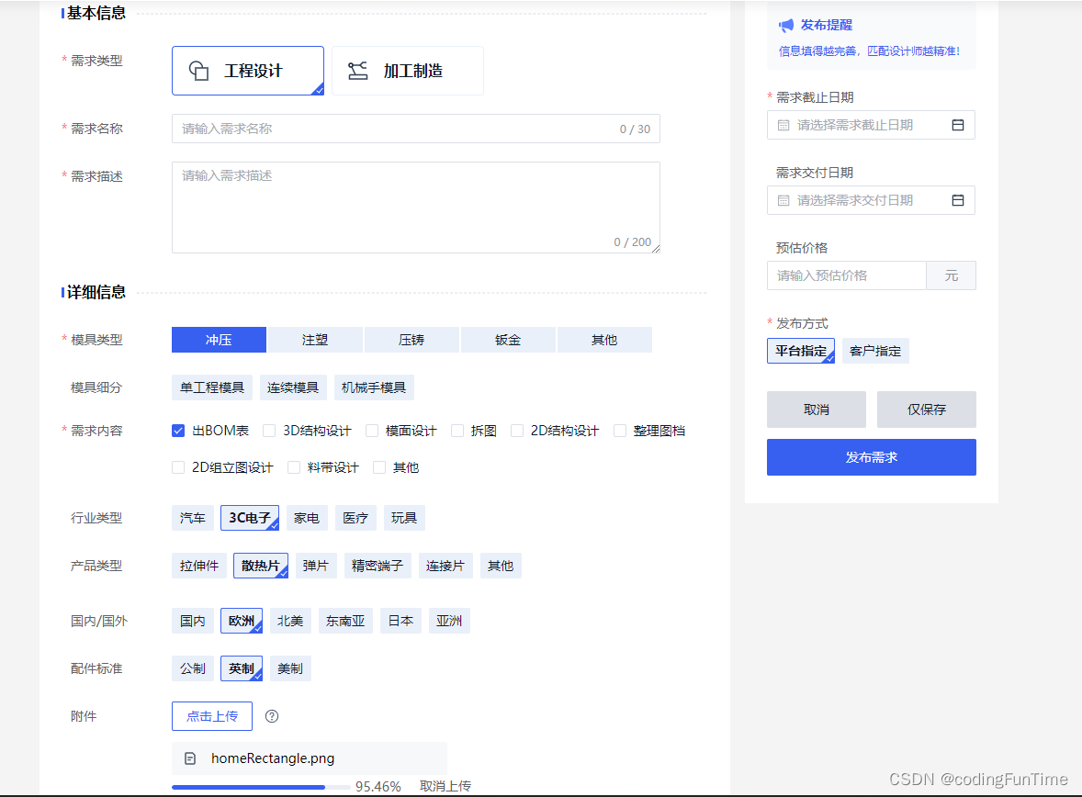Select 公制 fitting standard
The height and width of the screenshot is (797, 1082).
coord(193,668)
